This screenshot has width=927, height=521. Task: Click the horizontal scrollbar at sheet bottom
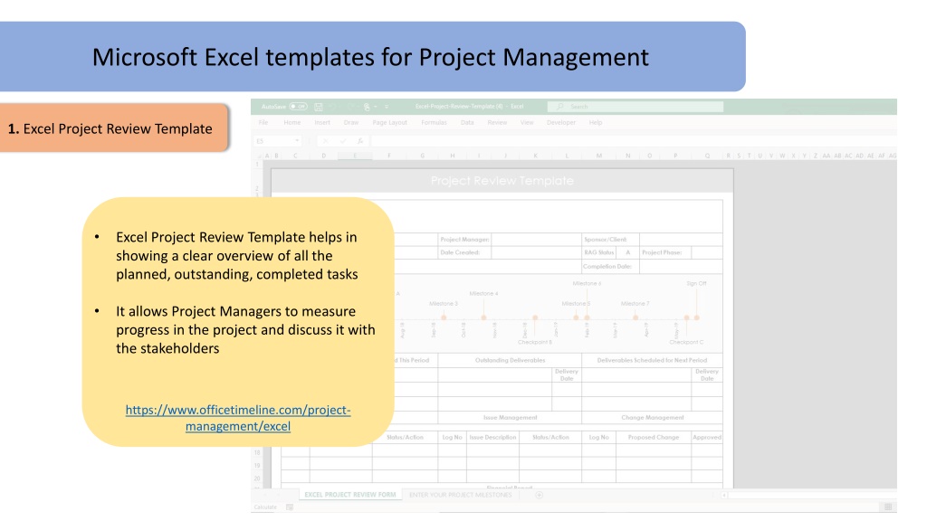click(810, 495)
